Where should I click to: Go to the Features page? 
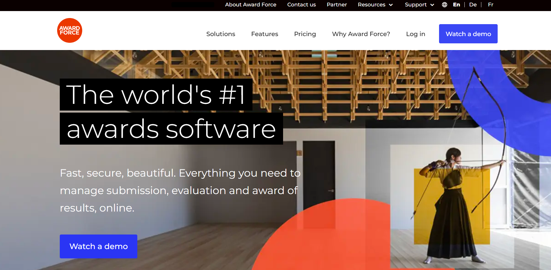(x=264, y=34)
